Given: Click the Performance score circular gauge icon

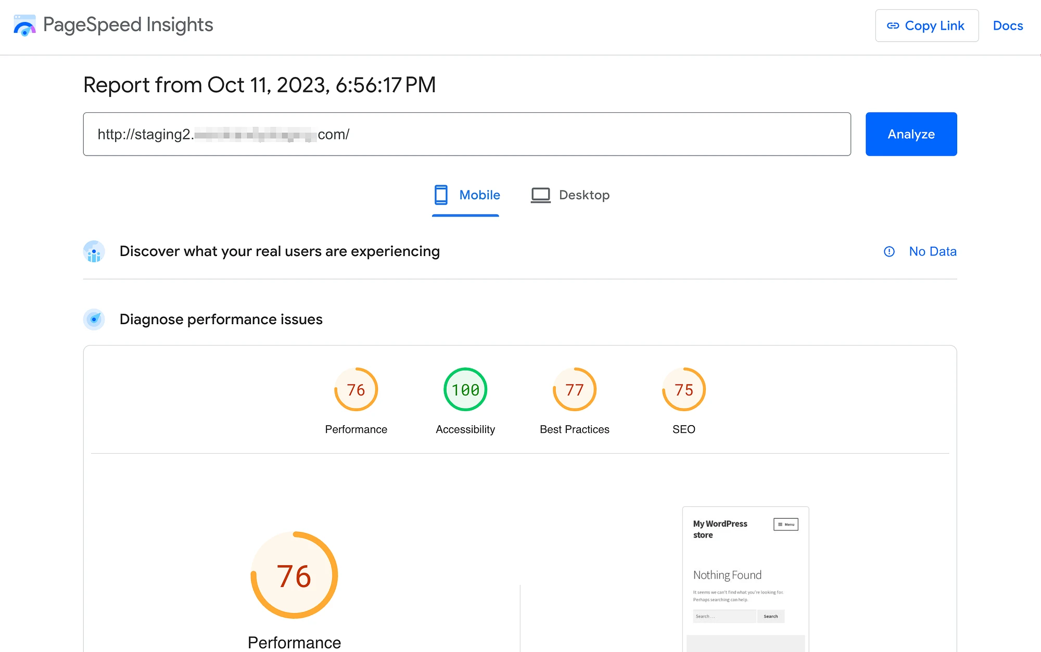Looking at the screenshot, I should coord(356,389).
